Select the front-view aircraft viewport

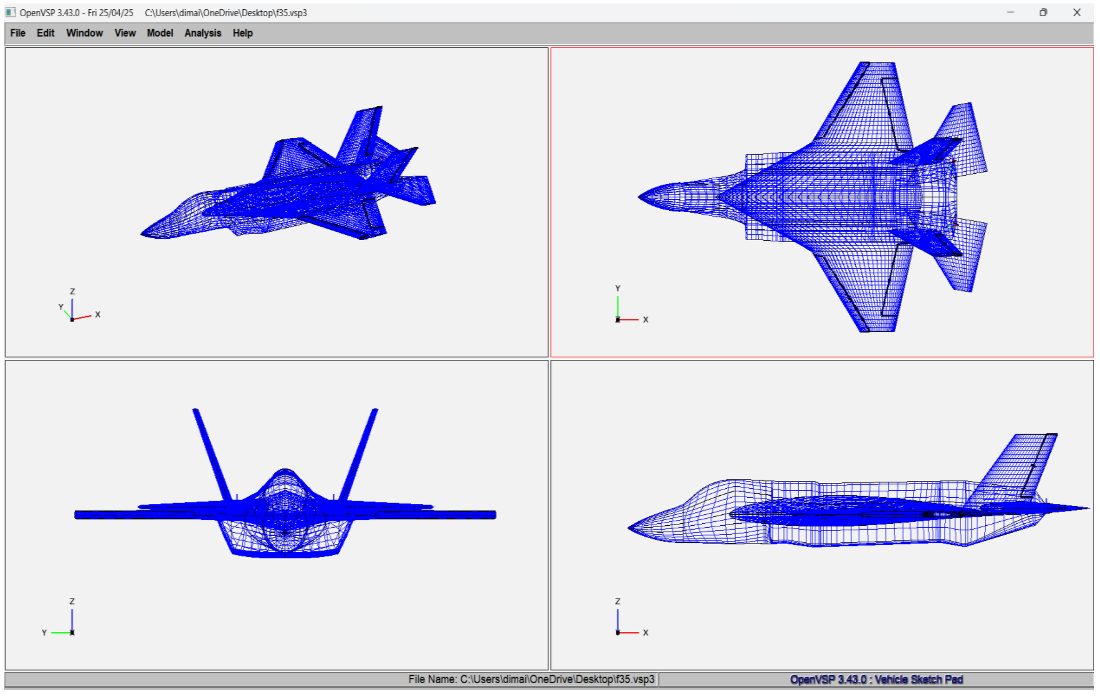point(276,514)
